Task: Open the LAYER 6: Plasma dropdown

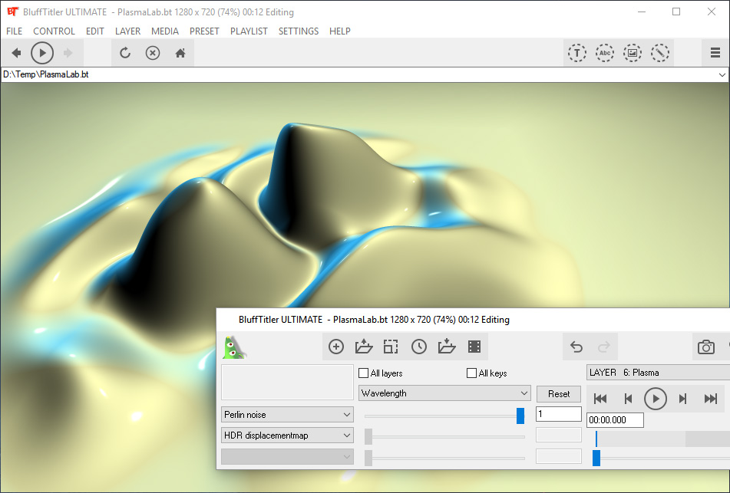Action: point(658,373)
